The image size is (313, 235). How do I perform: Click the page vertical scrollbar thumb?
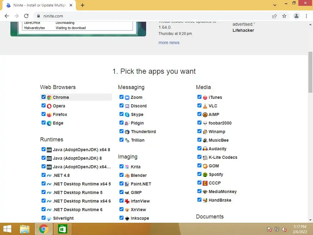coord(310,72)
